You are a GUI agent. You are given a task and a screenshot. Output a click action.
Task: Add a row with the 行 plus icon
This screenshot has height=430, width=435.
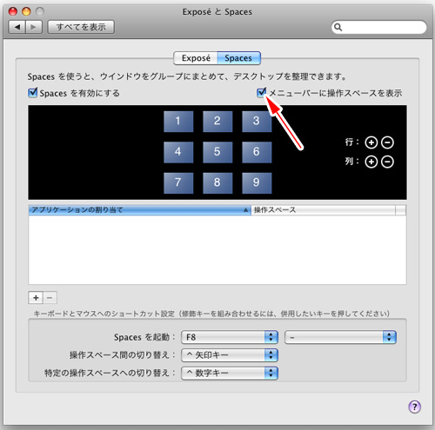coord(371,142)
